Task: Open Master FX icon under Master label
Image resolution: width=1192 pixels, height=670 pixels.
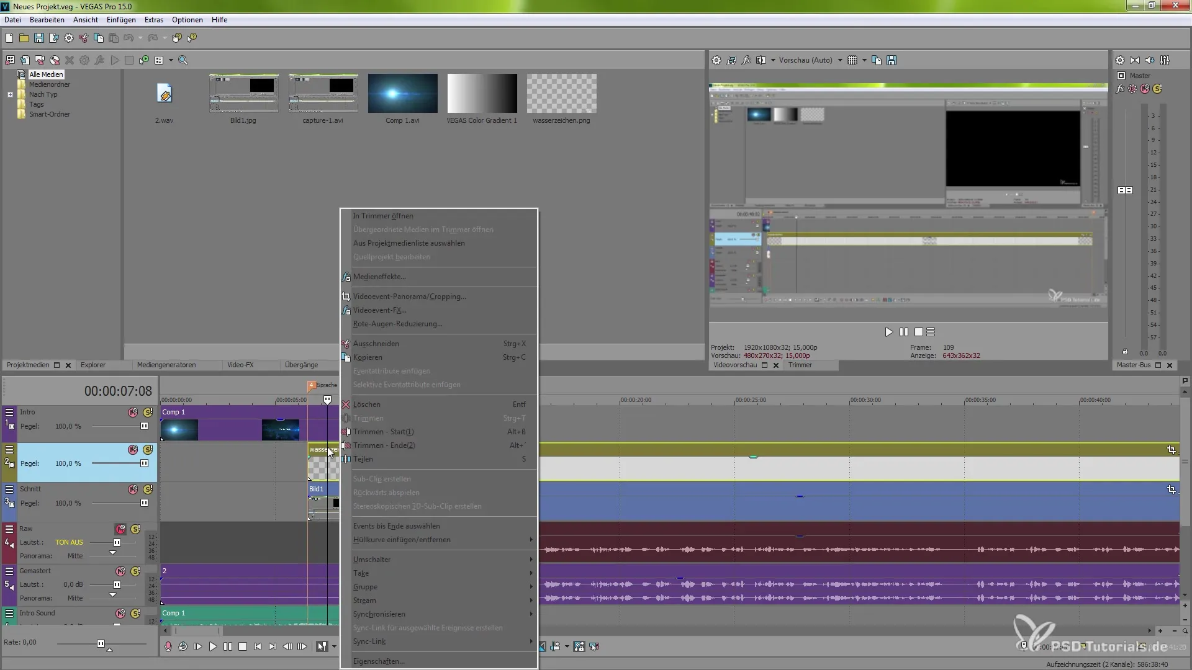Action: click(x=1120, y=89)
